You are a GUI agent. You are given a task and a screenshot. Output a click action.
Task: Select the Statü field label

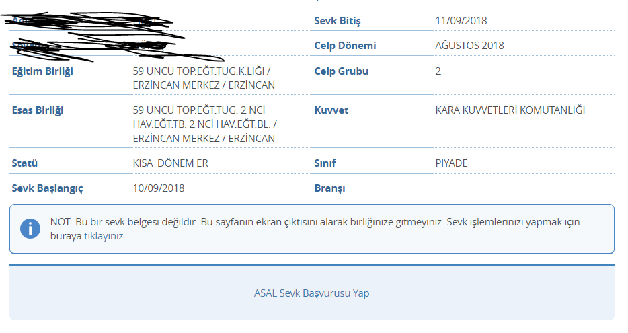tap(25, 163)
